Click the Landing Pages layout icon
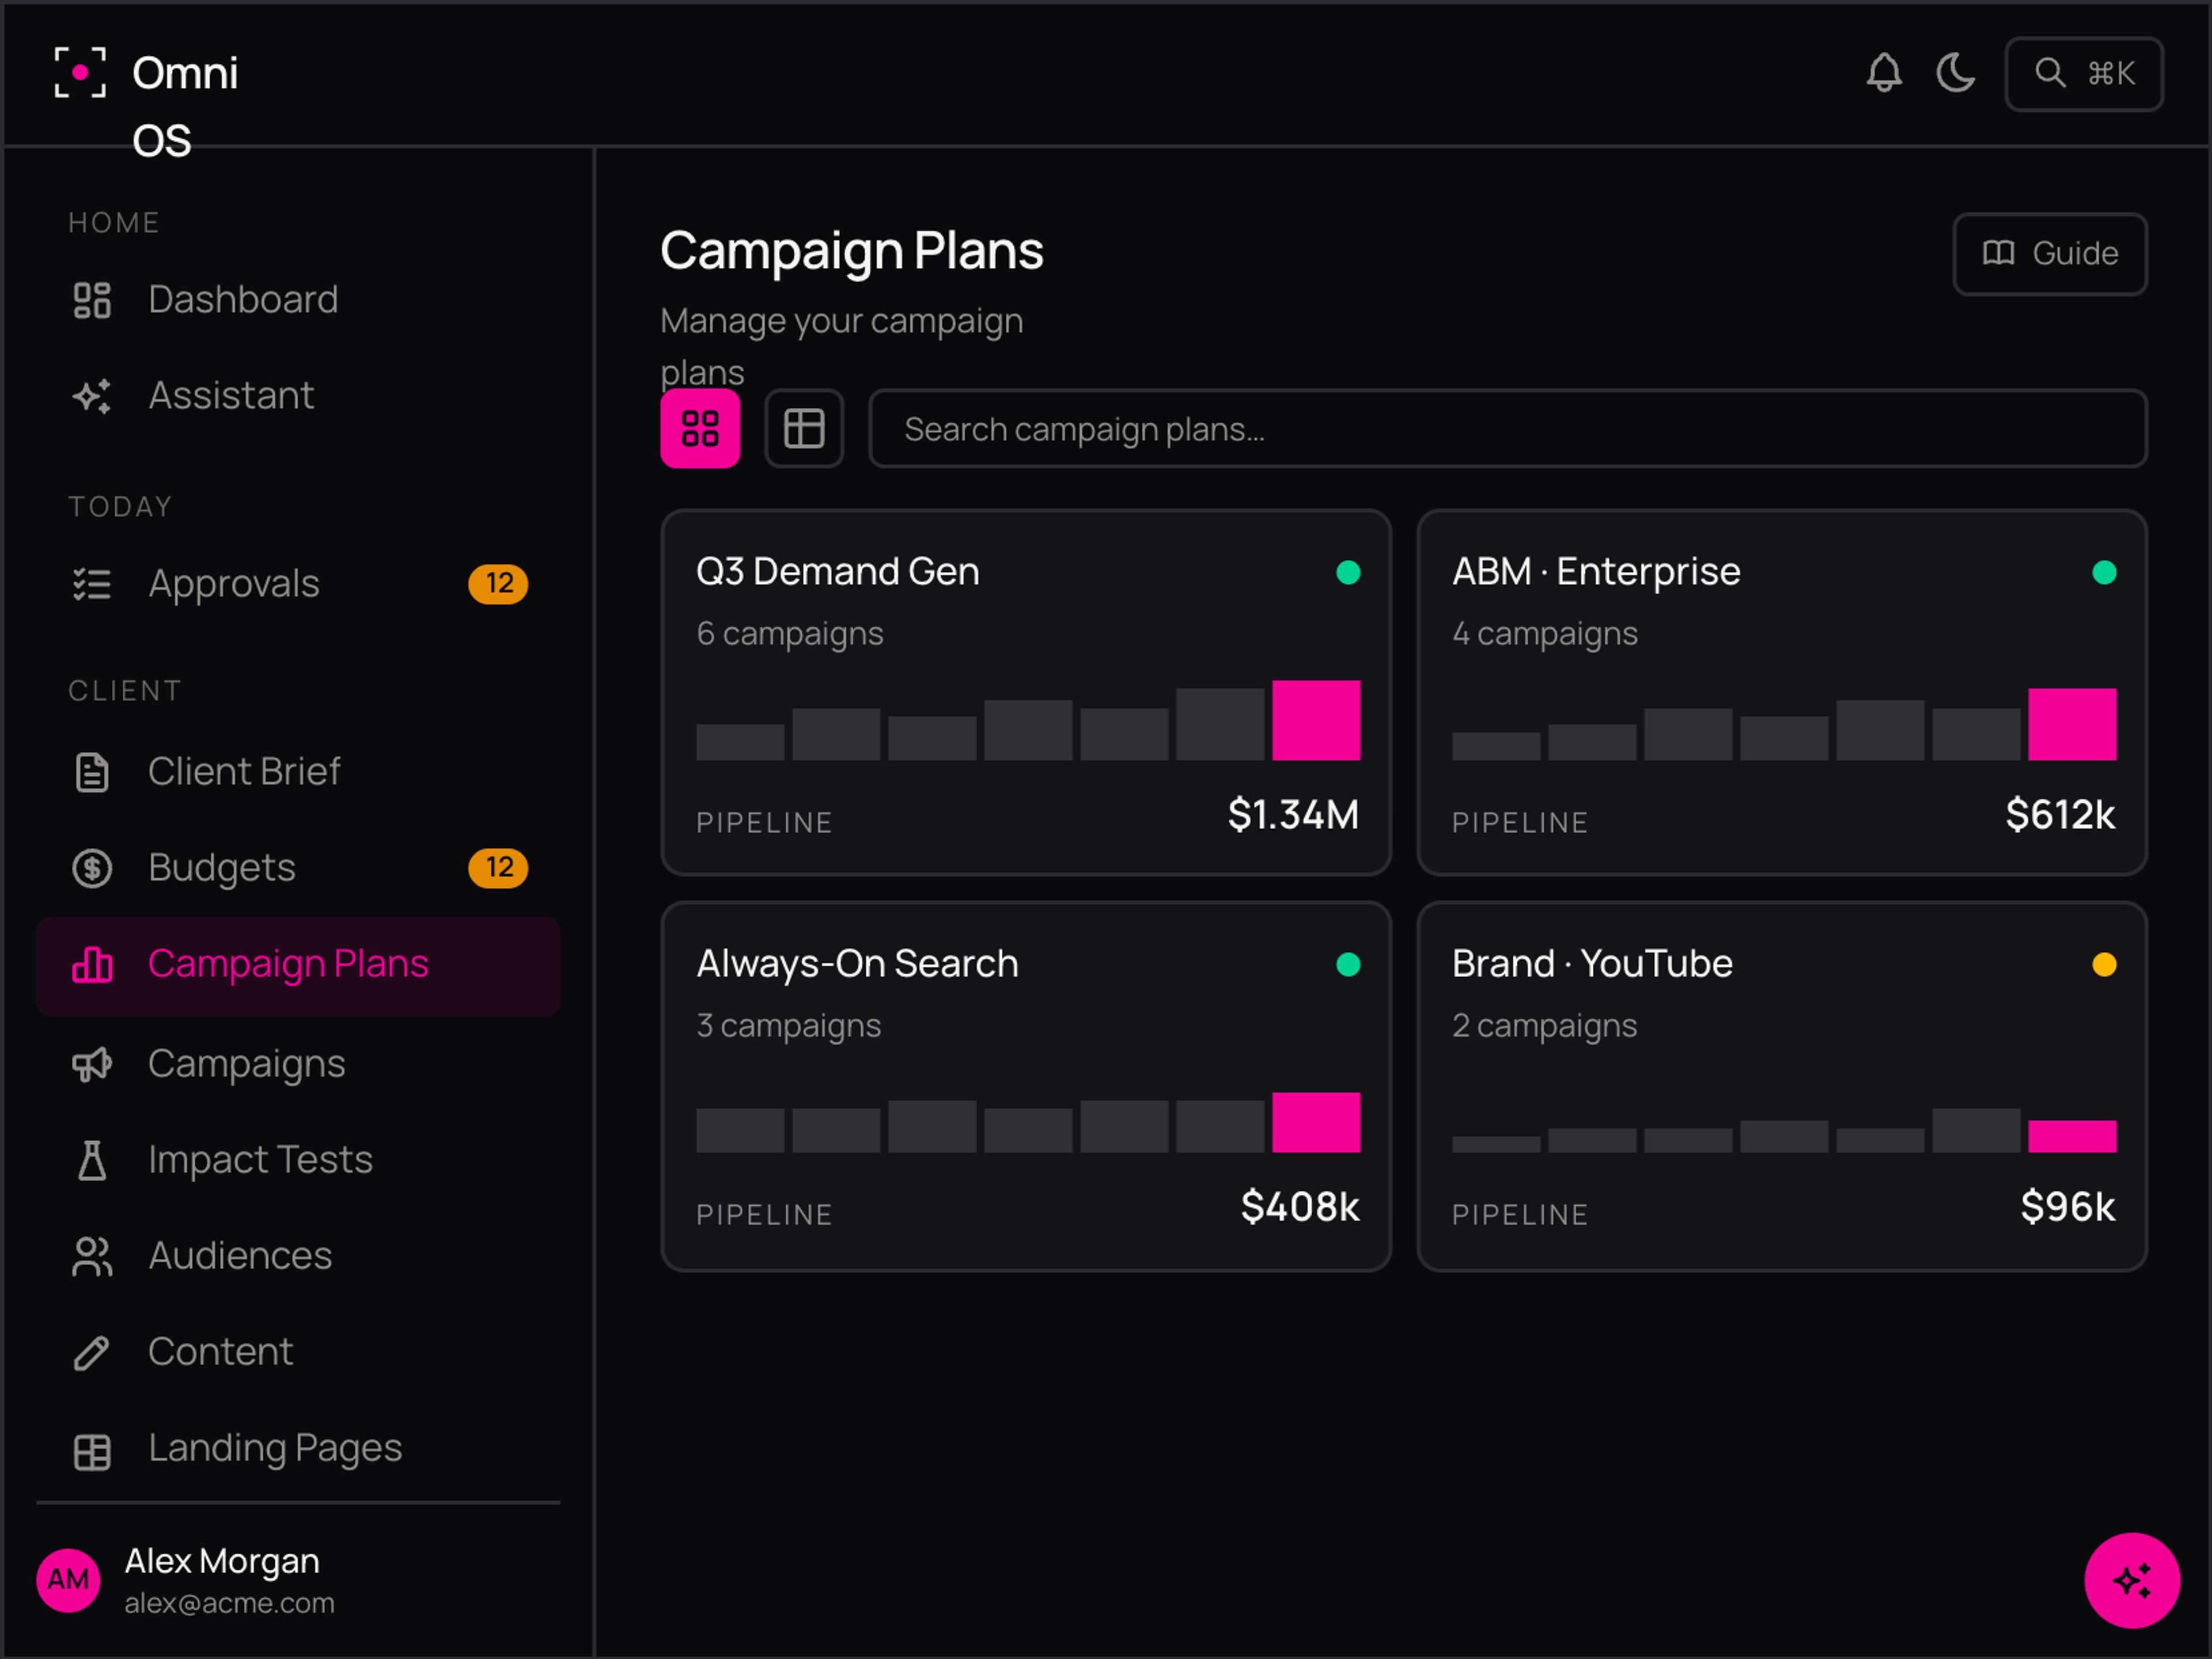 tap(92, 1451)
